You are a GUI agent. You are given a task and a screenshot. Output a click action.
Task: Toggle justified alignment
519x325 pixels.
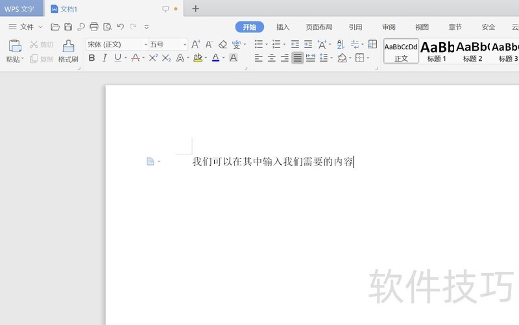pos(298,58)
